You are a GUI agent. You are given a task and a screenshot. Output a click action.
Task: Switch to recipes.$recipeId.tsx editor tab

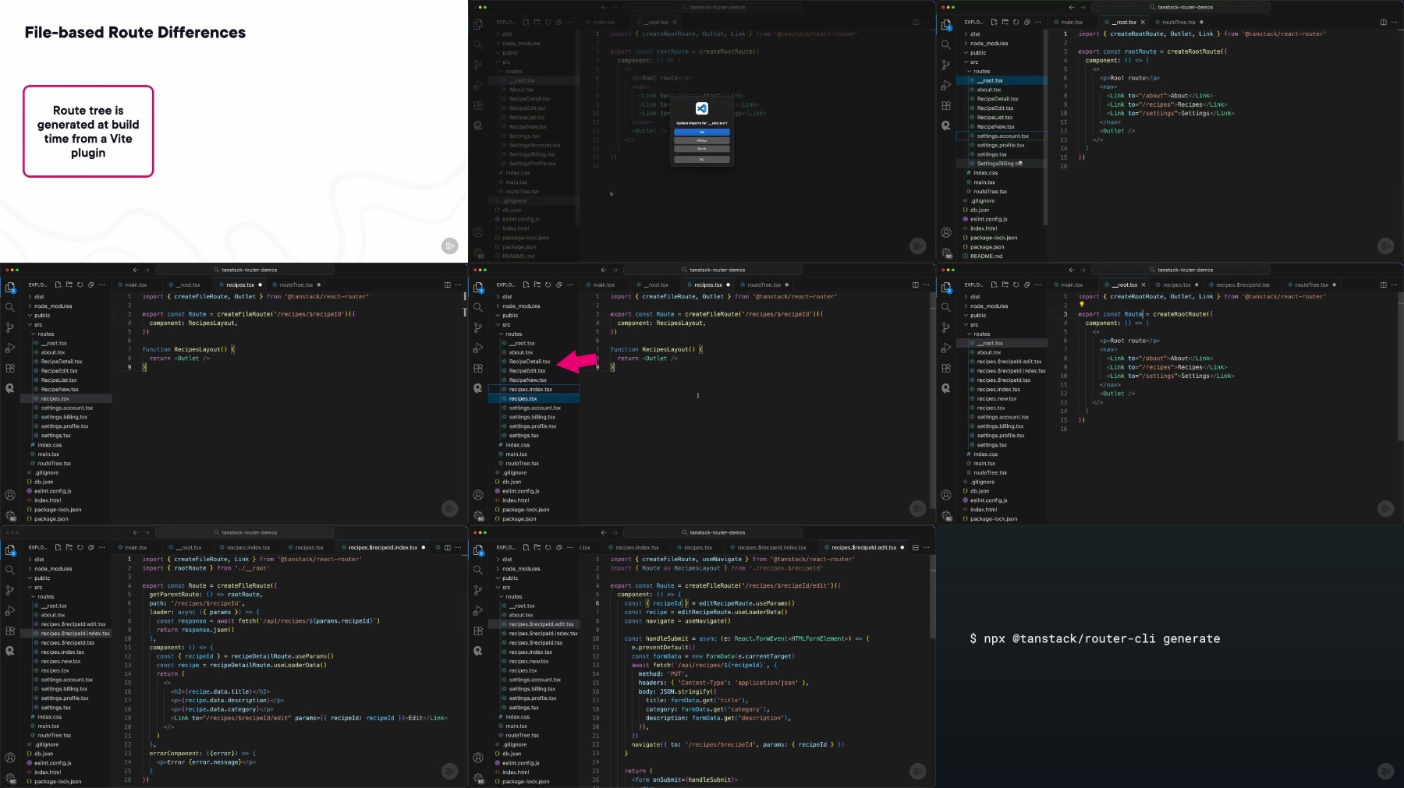pyautogui.click(x=1242, y=284)
